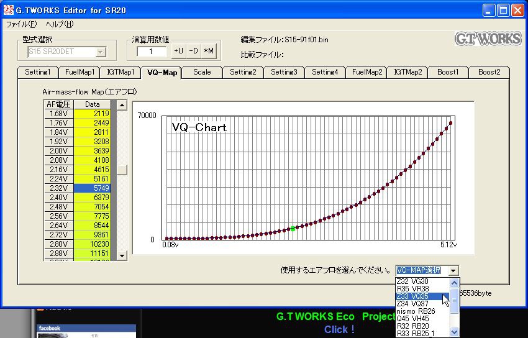Select data cell 4108 at 2.08V
The height and width of the screenshot is (338, 528).
point(92,160)
